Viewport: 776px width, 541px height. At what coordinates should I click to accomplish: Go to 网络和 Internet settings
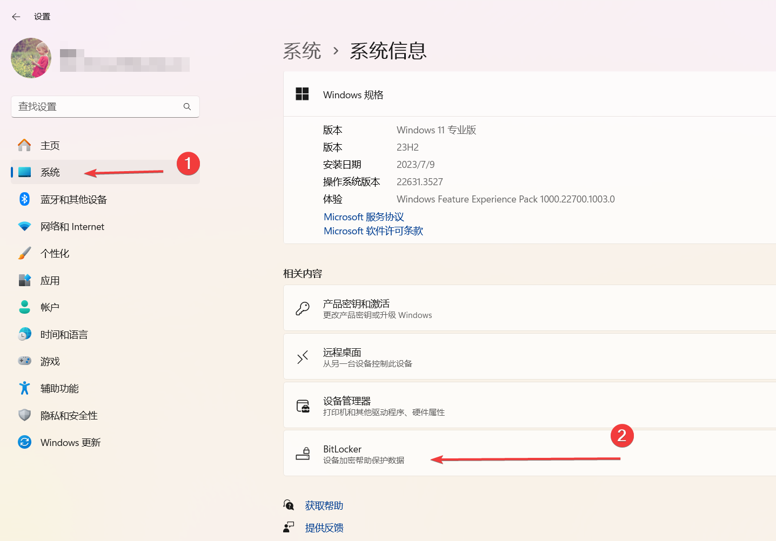point(105,226)
